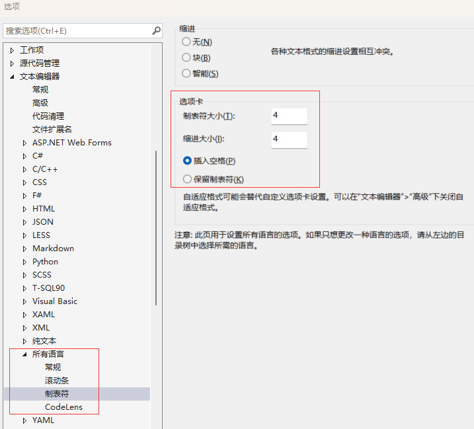Collapse the 文本编辑器 tree node
Viewport: 474px width, 429px height.
tap(12, 77)
